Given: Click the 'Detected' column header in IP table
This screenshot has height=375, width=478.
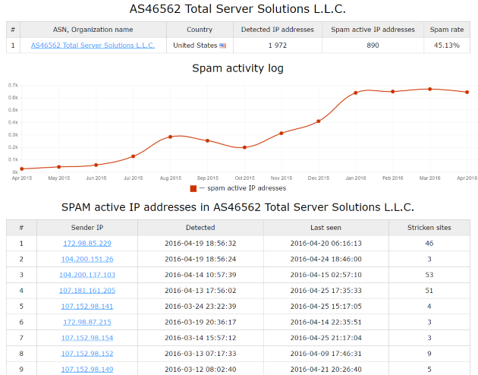Looking at the screenshot, I should (x=200, y=228).
